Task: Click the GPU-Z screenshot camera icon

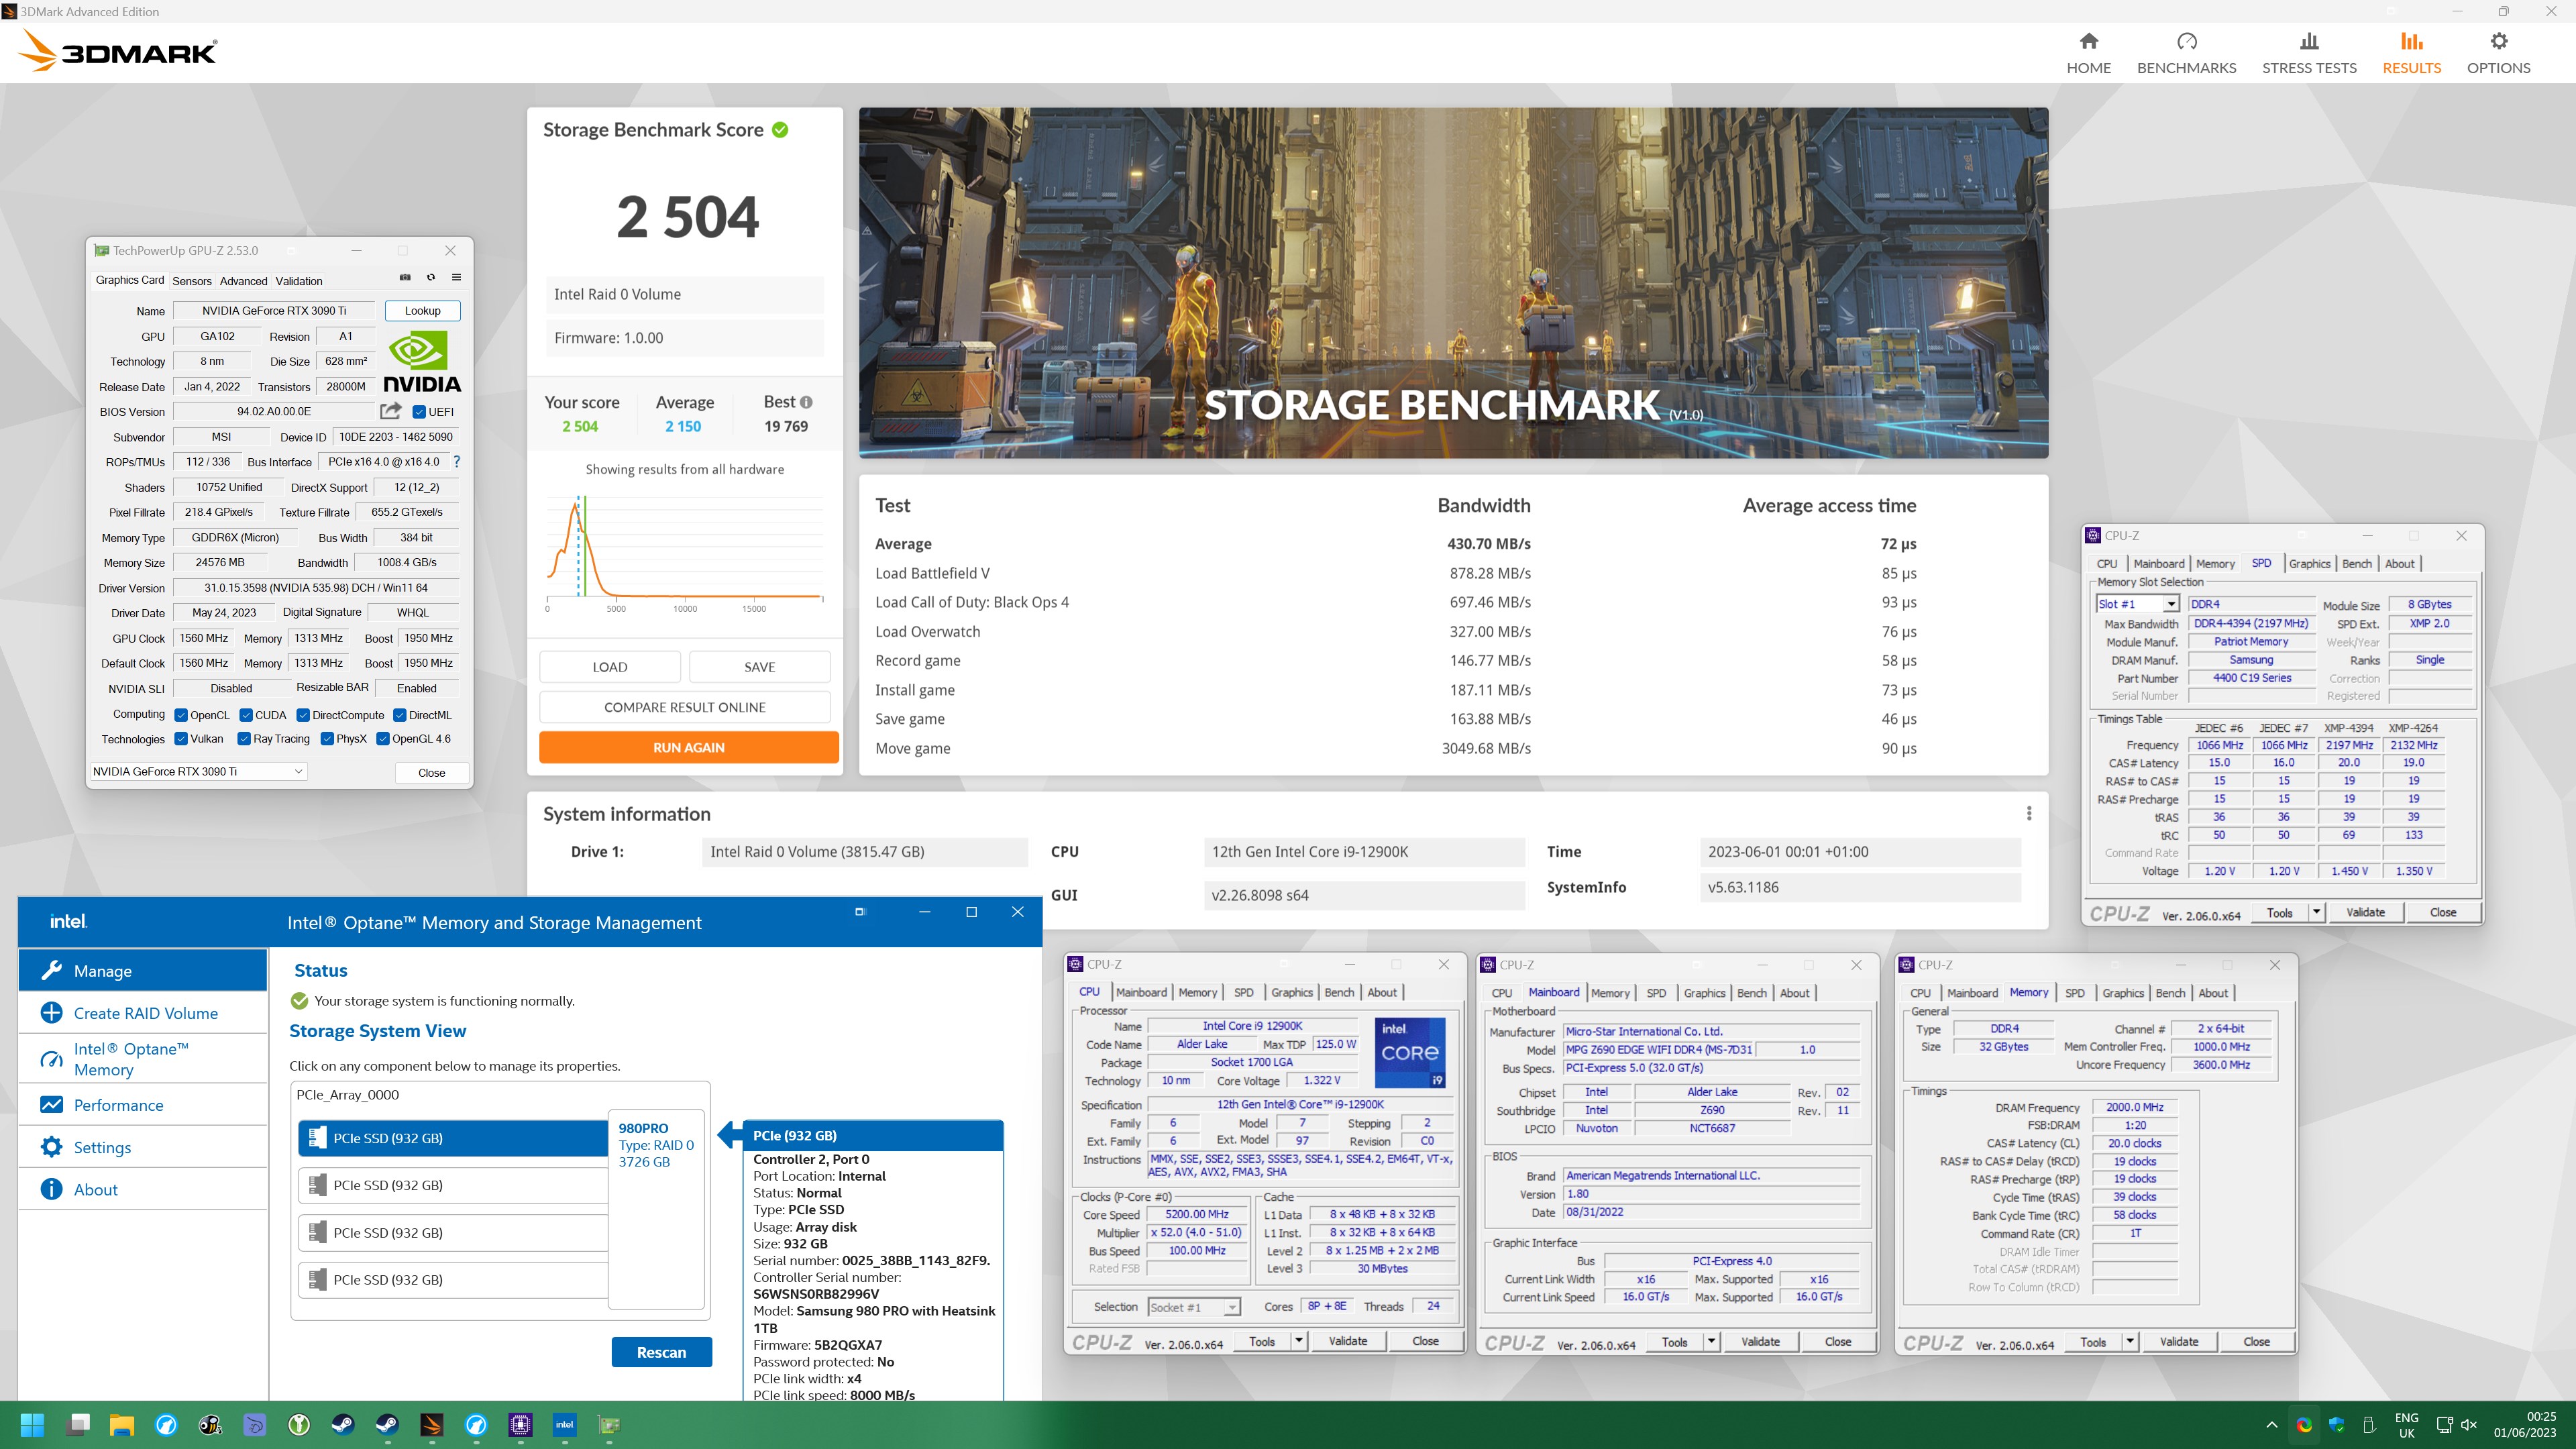Action: 405,278
